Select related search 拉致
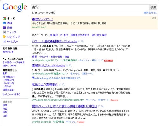The width and height of the screenshot is (159, 126). [5, 116]
